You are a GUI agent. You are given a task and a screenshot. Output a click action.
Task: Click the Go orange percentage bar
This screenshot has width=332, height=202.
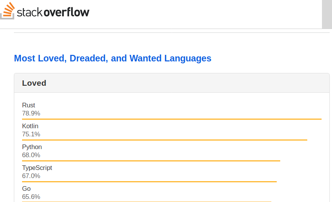click(x=146, y=202)
